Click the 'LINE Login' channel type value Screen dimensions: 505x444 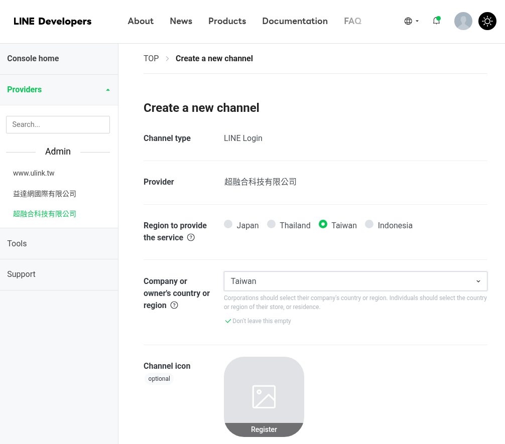tap(243, 138)
